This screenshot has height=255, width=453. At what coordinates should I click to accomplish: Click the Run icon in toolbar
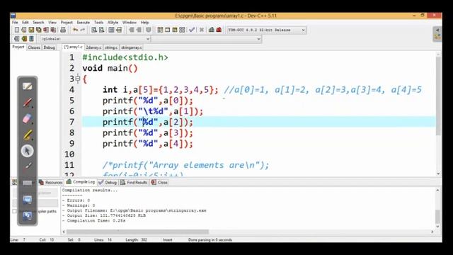point(167,30)
